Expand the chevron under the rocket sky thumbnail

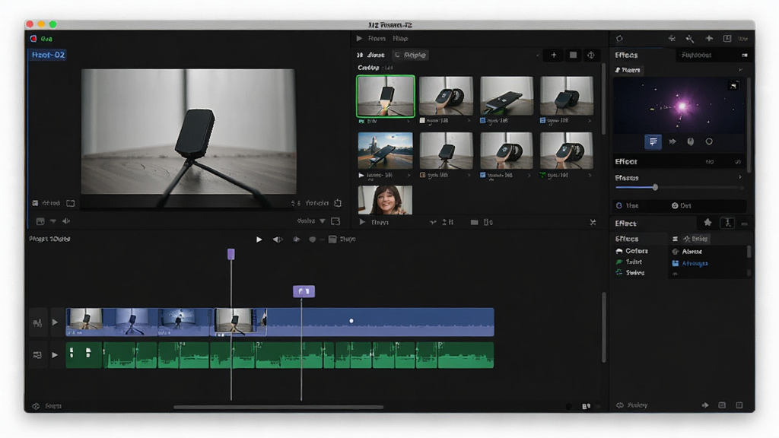pyautogui.click(x=409, y=176)
